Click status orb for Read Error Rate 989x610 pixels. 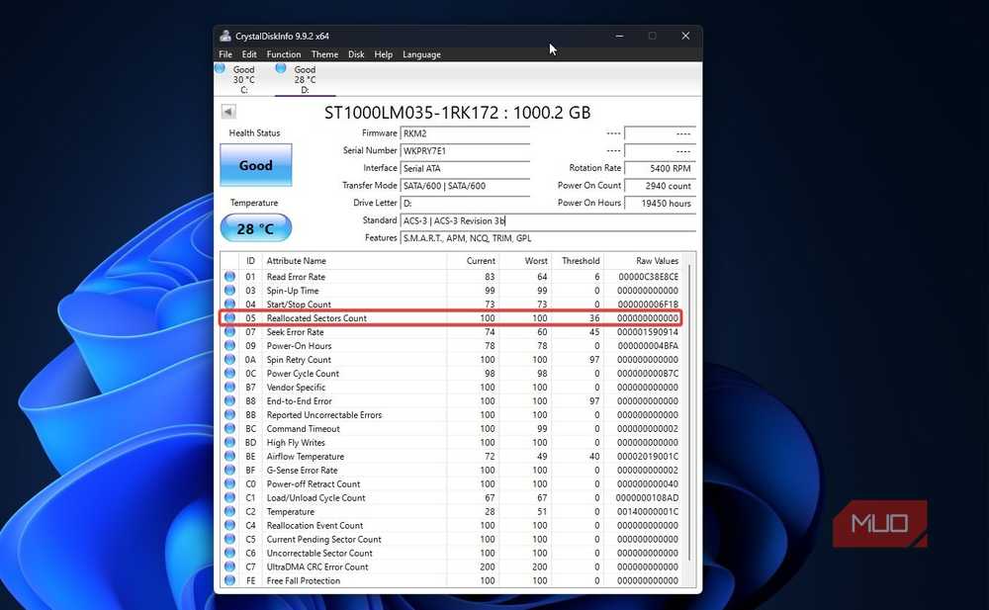click(229, 276)
